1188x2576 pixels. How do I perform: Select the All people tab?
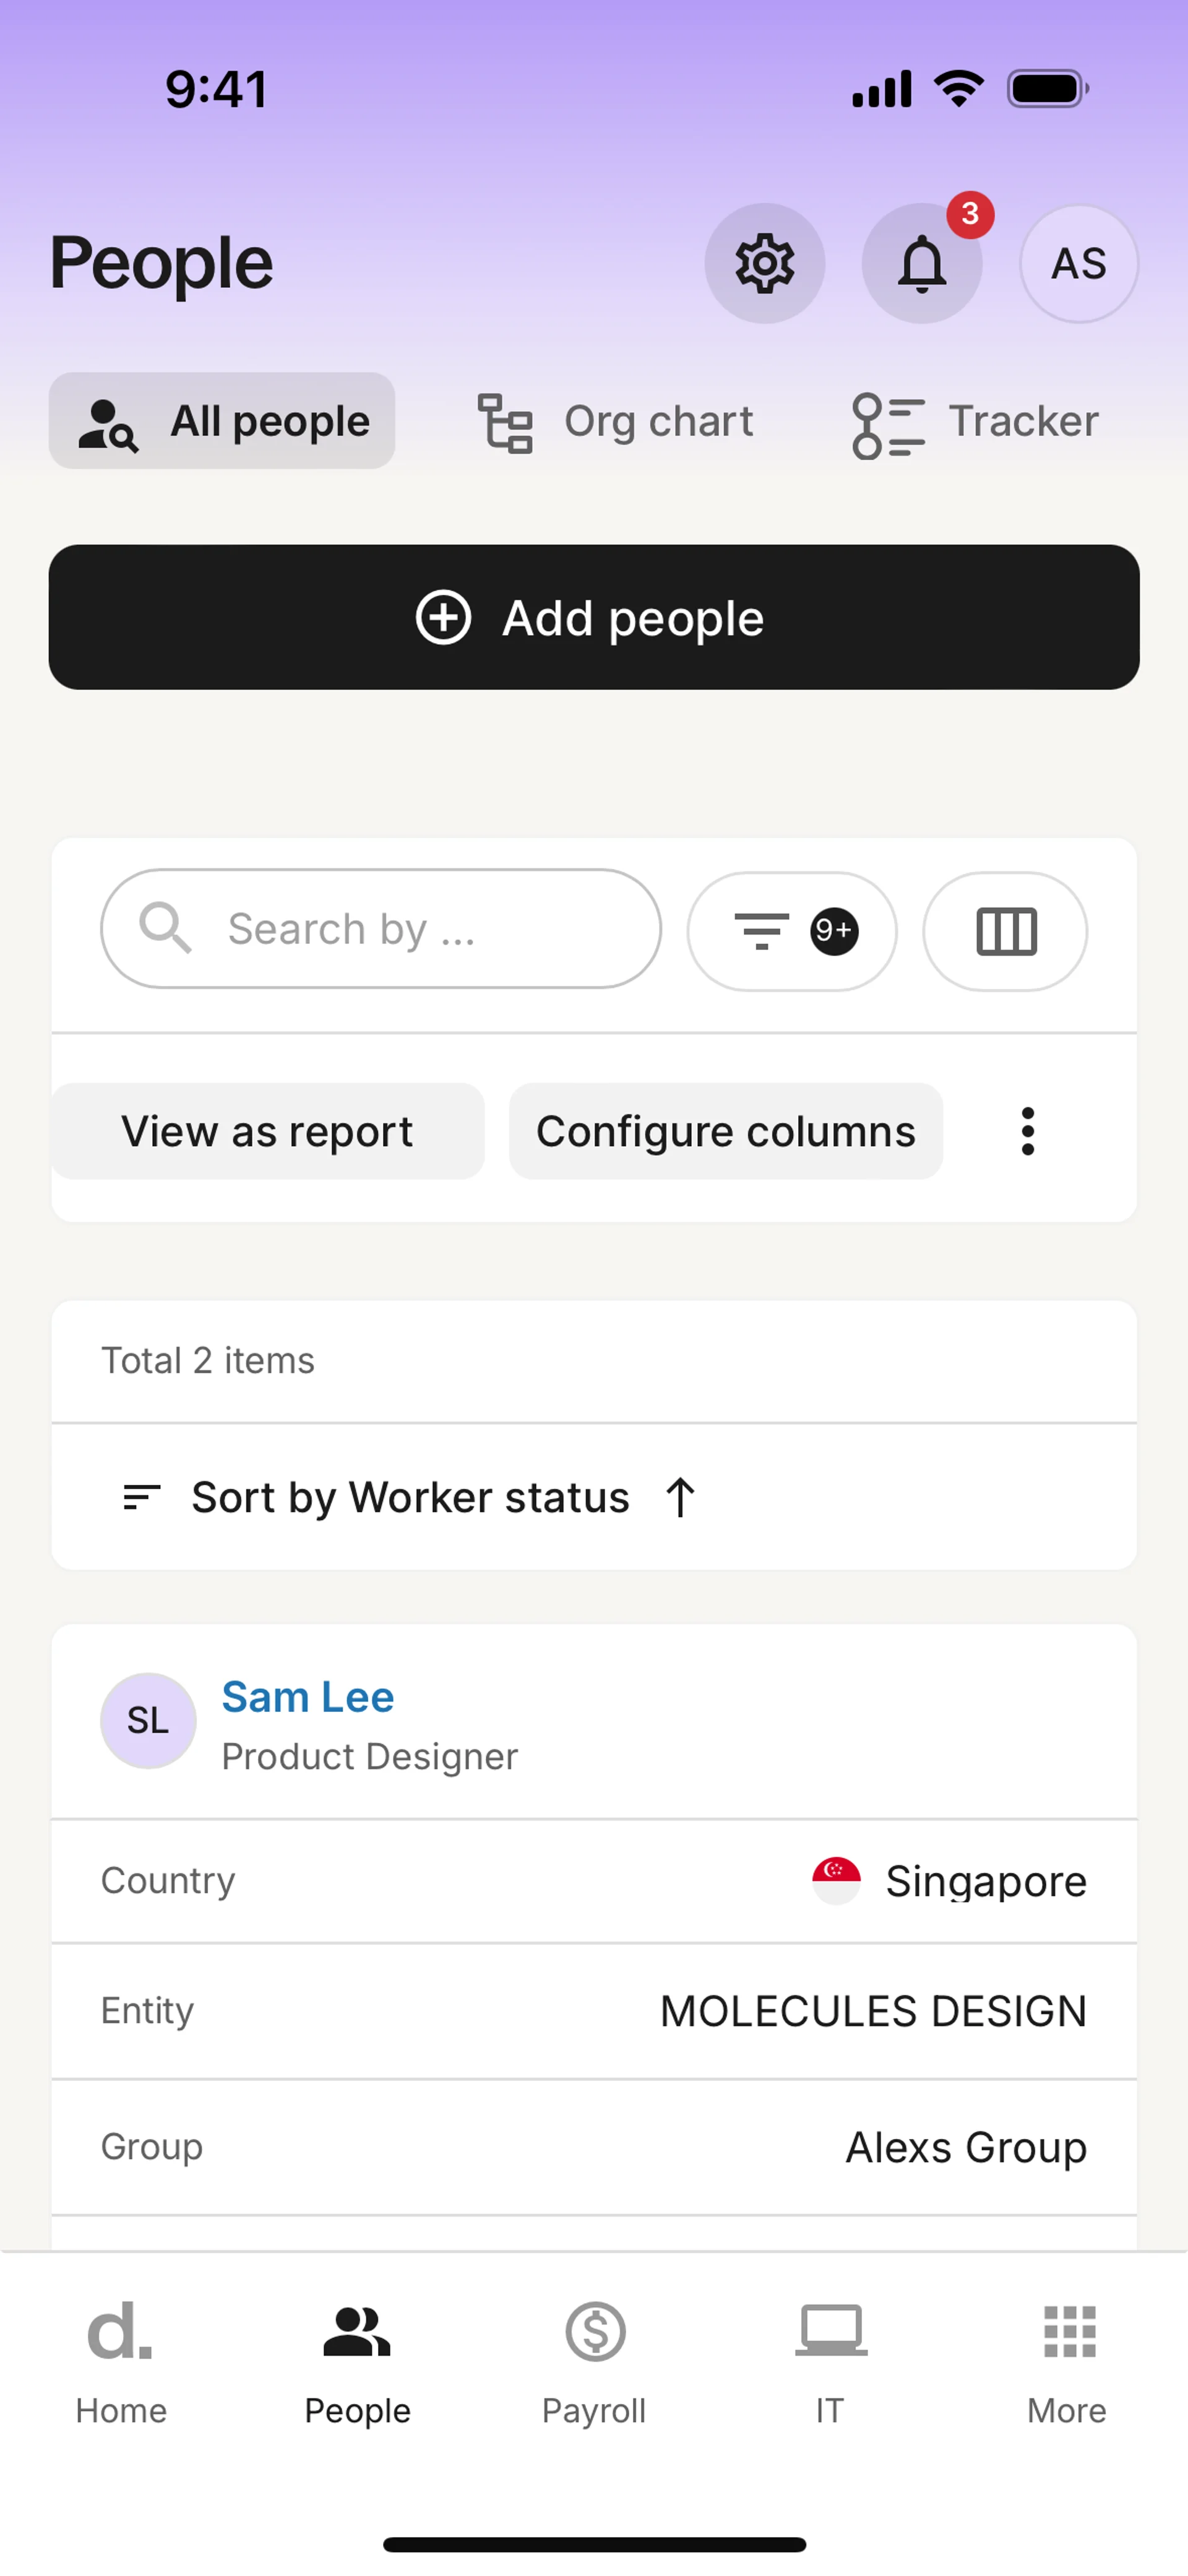tap(222, 421)
